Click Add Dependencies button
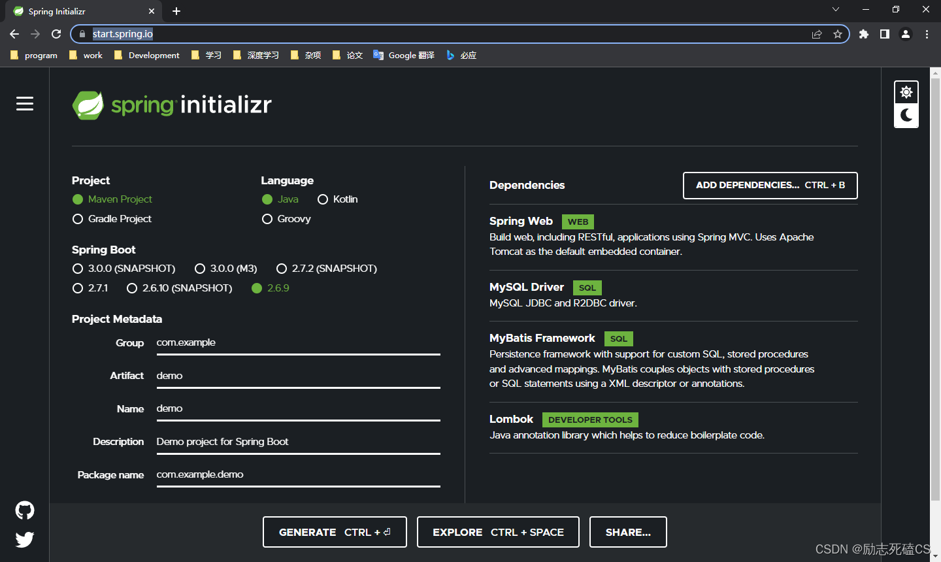The image size is (941, 562). (770, 186)
